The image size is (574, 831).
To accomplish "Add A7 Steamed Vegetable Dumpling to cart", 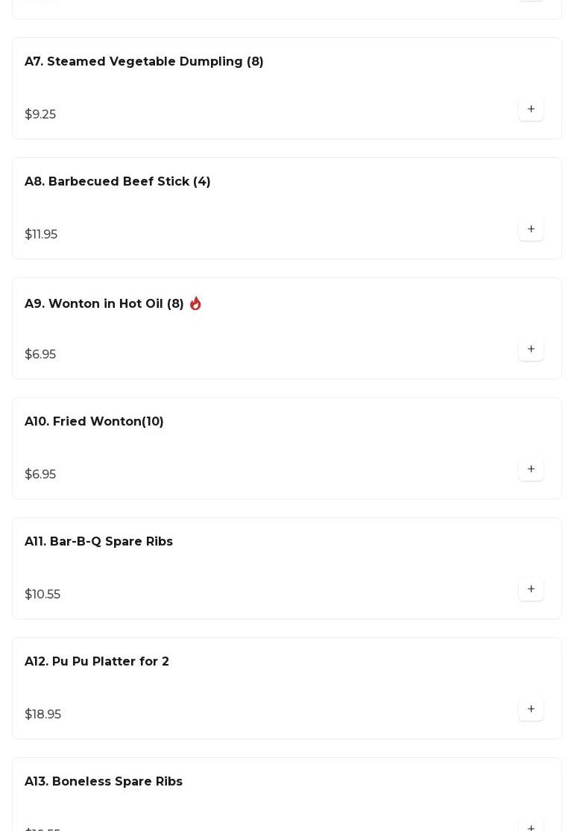I will click(531, 110).
